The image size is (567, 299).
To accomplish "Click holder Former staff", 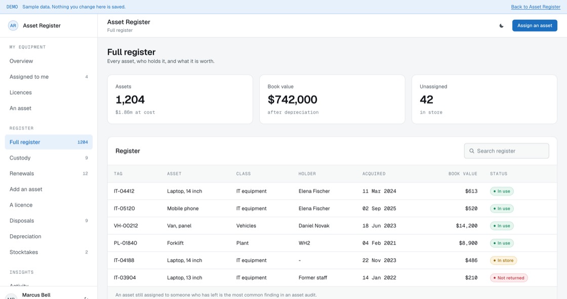I will coord(313,278).
